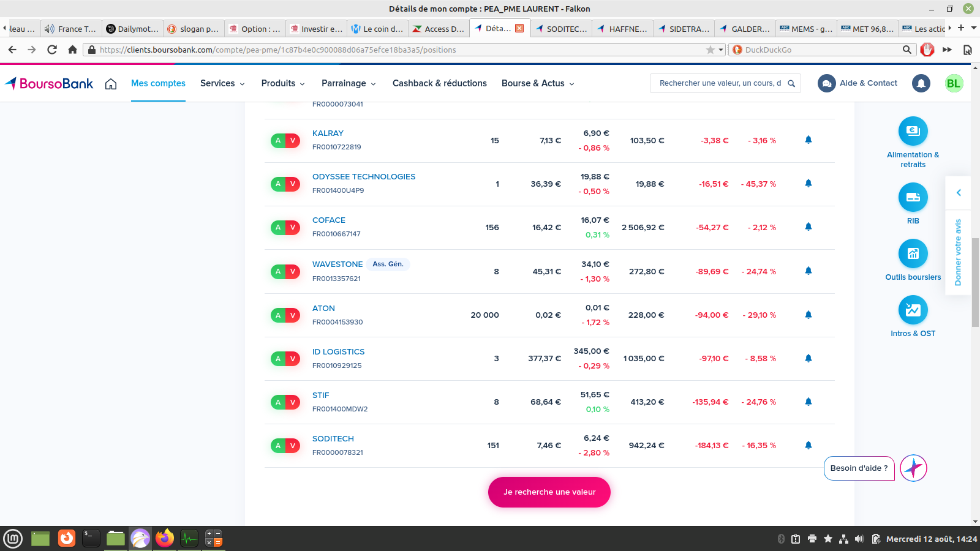Go to BoursoBank home via house icon
980x551 pixels.
(111, 84)
